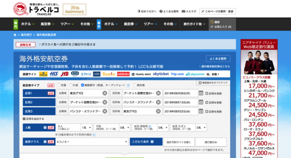Open 初めての方へ link

[147, 11]
